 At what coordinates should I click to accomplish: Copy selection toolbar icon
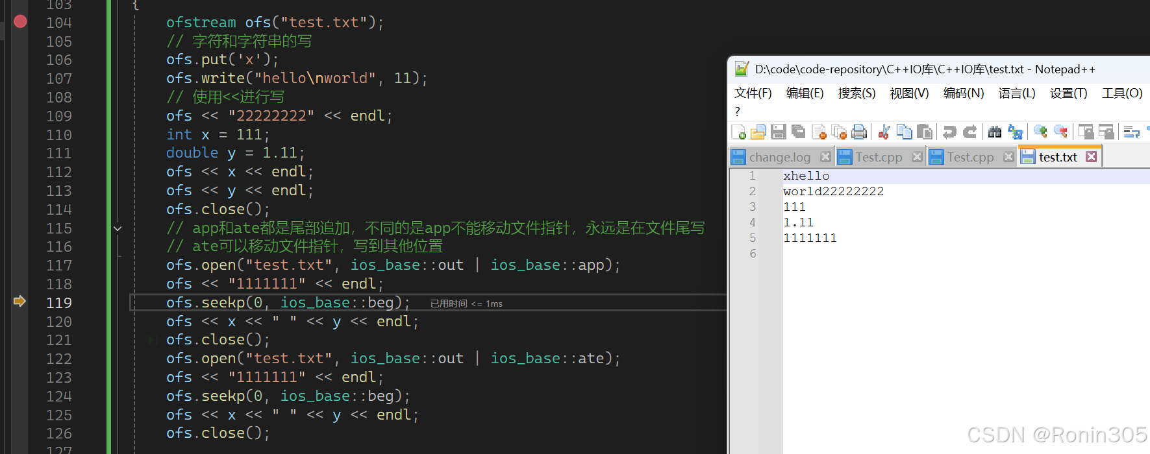(904, 132)
